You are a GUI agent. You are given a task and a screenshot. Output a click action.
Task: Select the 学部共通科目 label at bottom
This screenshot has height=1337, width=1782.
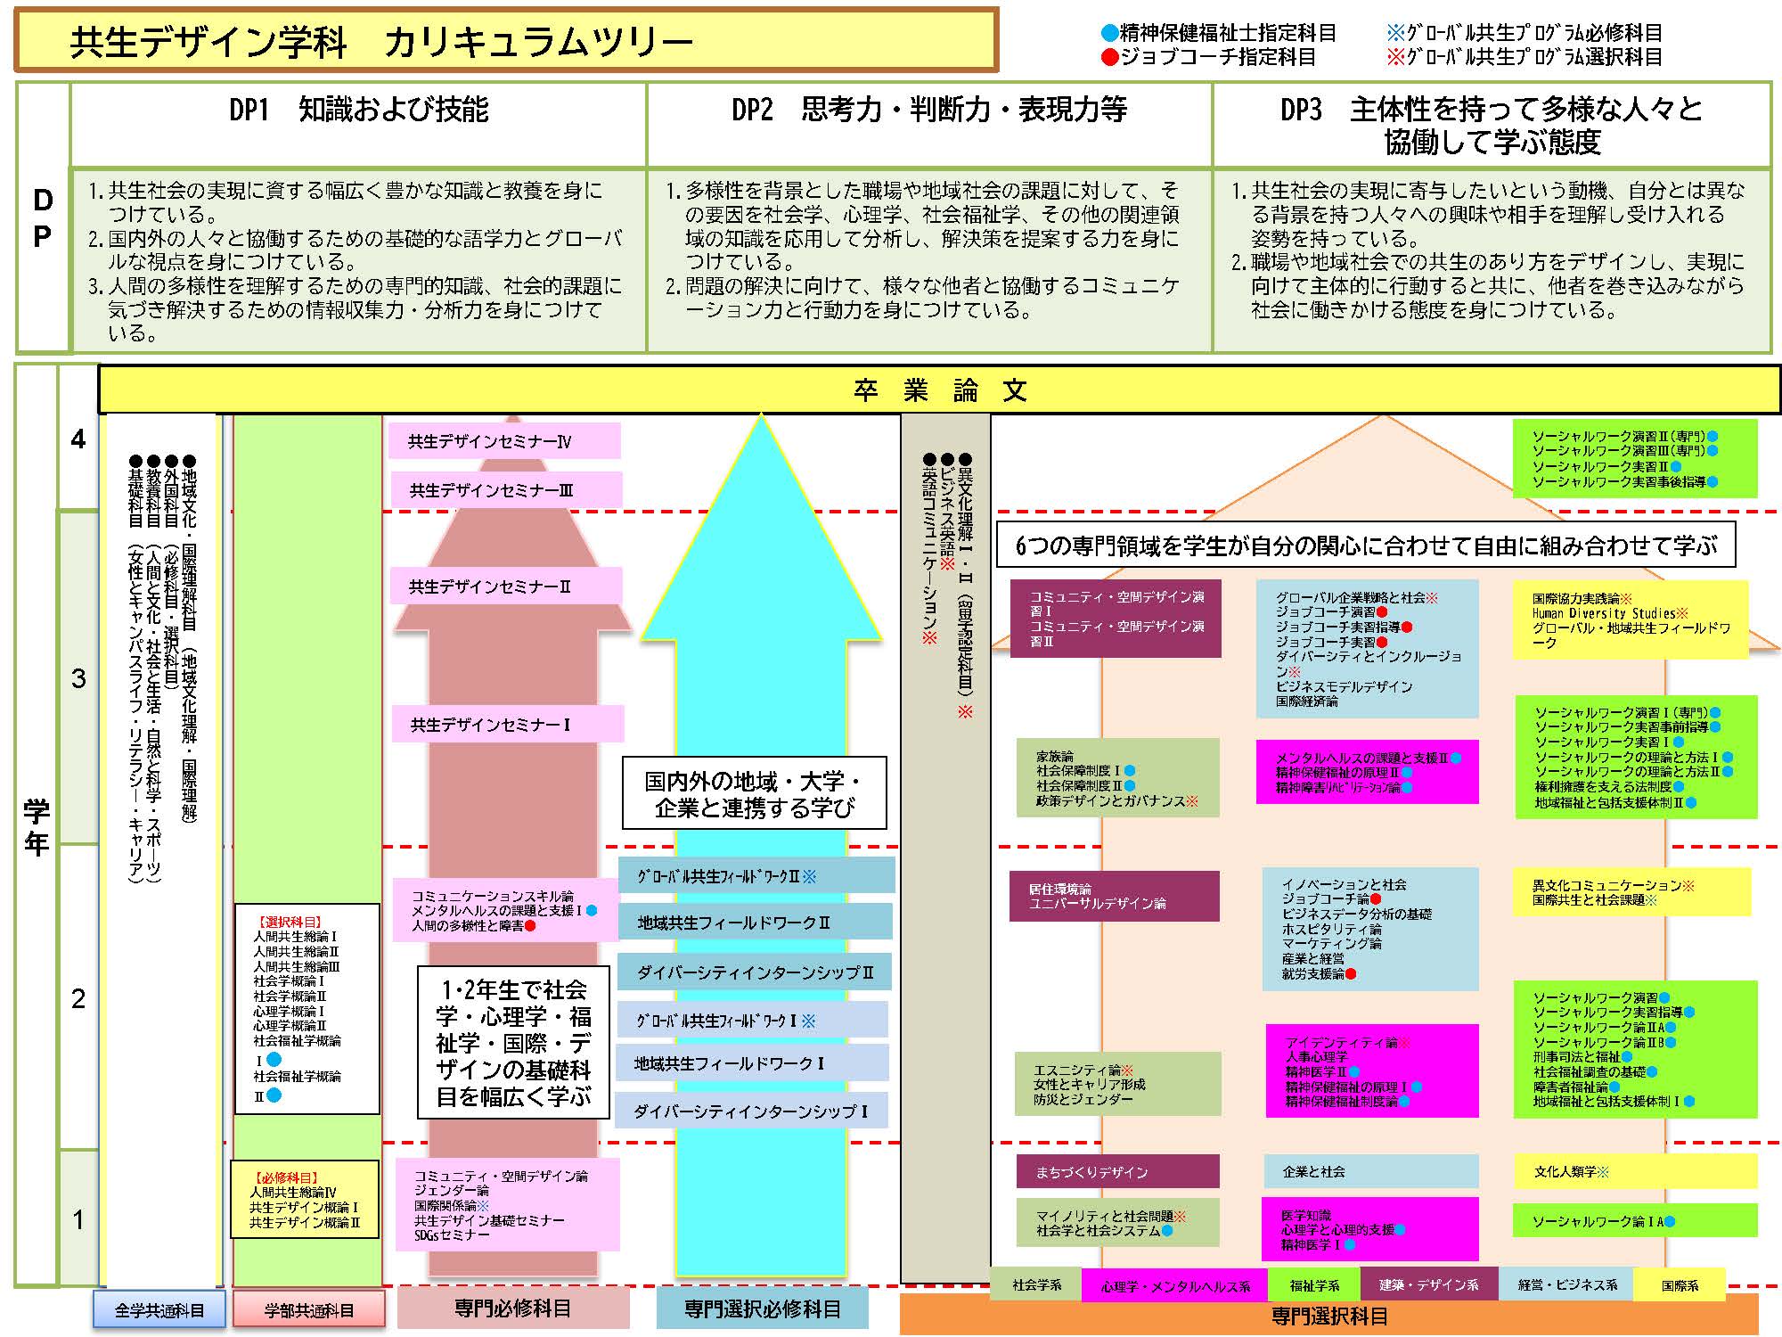tap(309, 1310)
